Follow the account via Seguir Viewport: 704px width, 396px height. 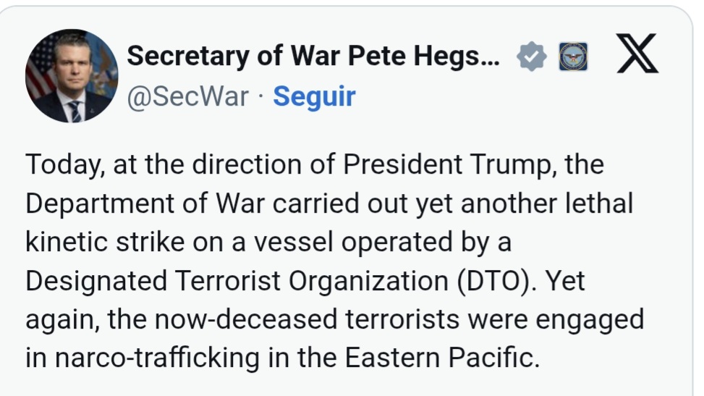tap(314, 96)
